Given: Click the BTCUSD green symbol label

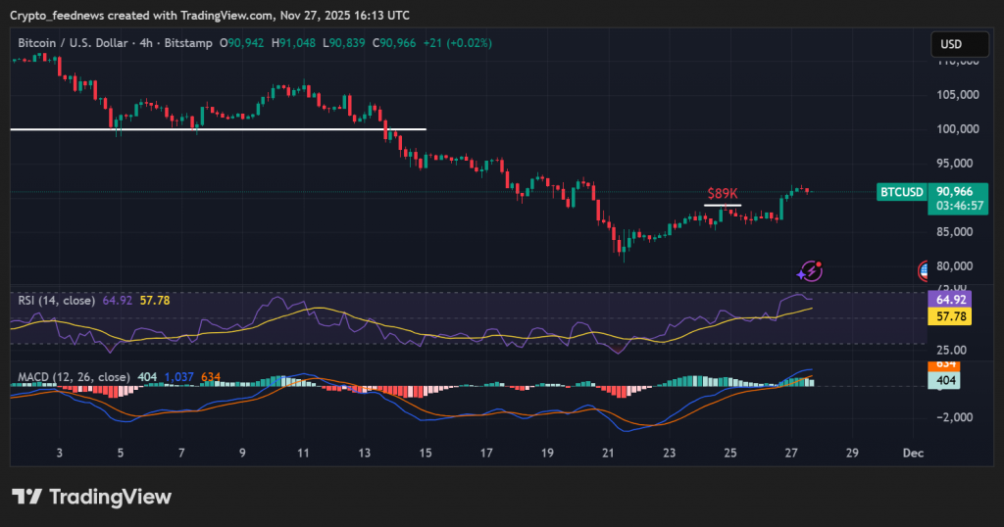Looking at the screenshot, I should (902, 192).
